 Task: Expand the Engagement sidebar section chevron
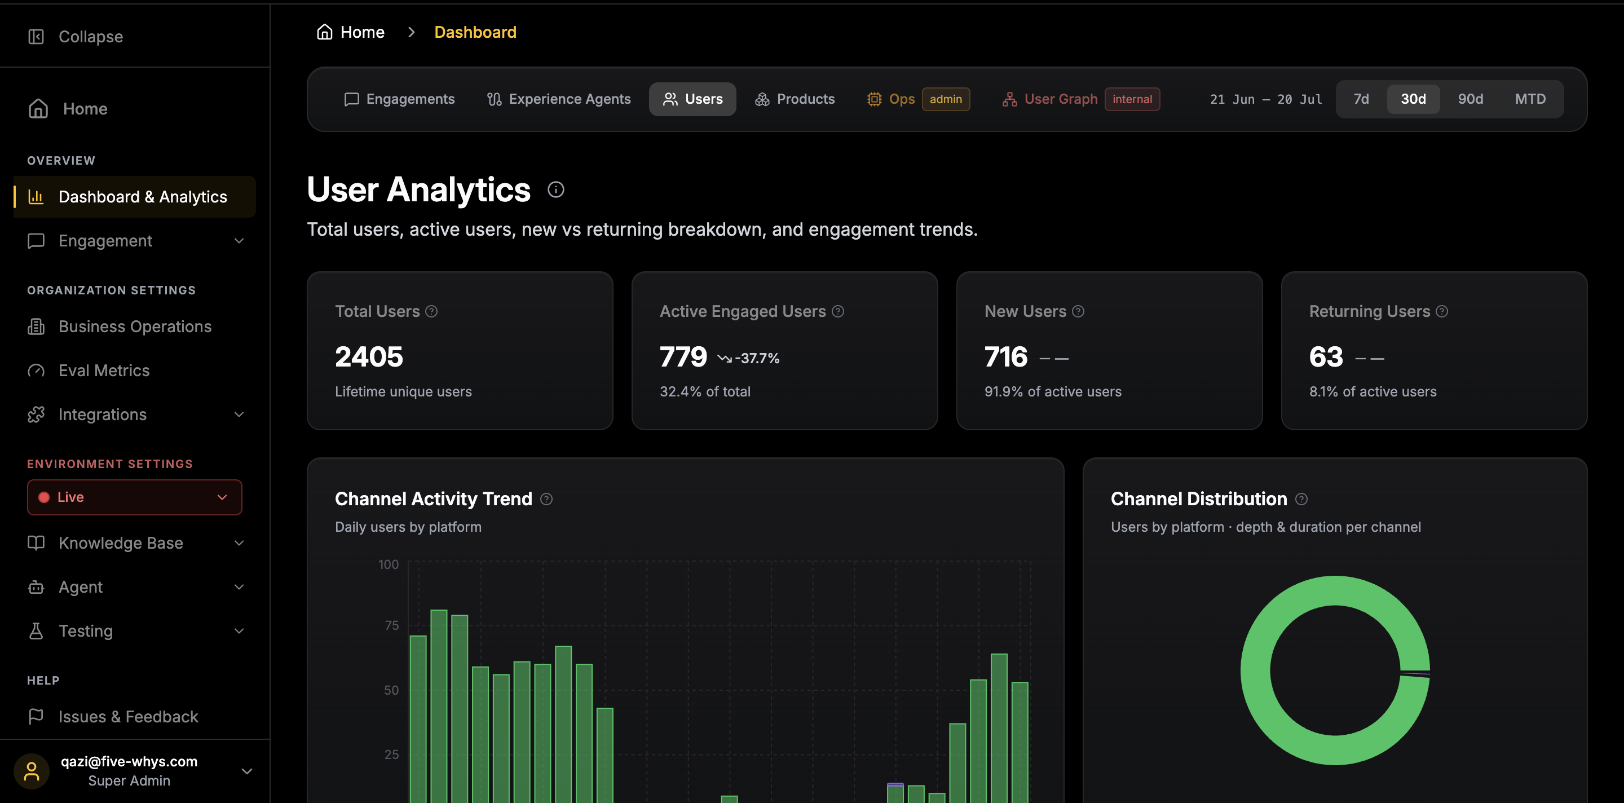click(x=239, y=241)
